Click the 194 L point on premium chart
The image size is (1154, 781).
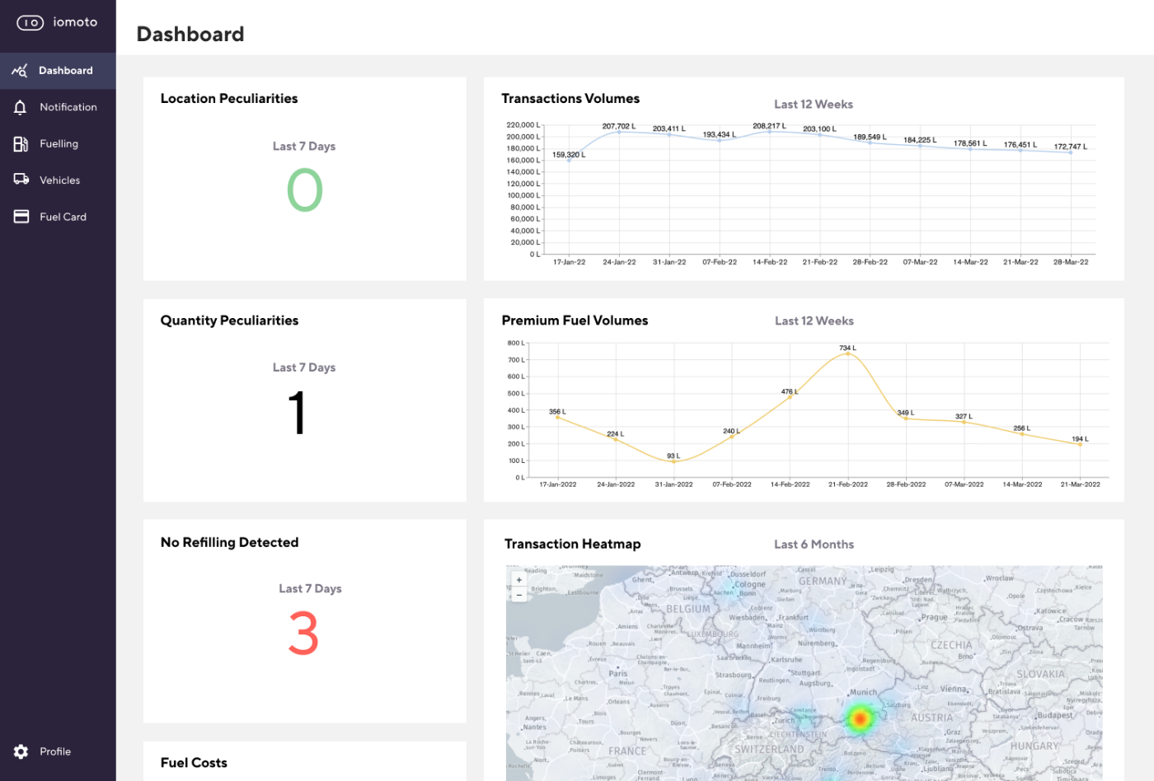1080,445
